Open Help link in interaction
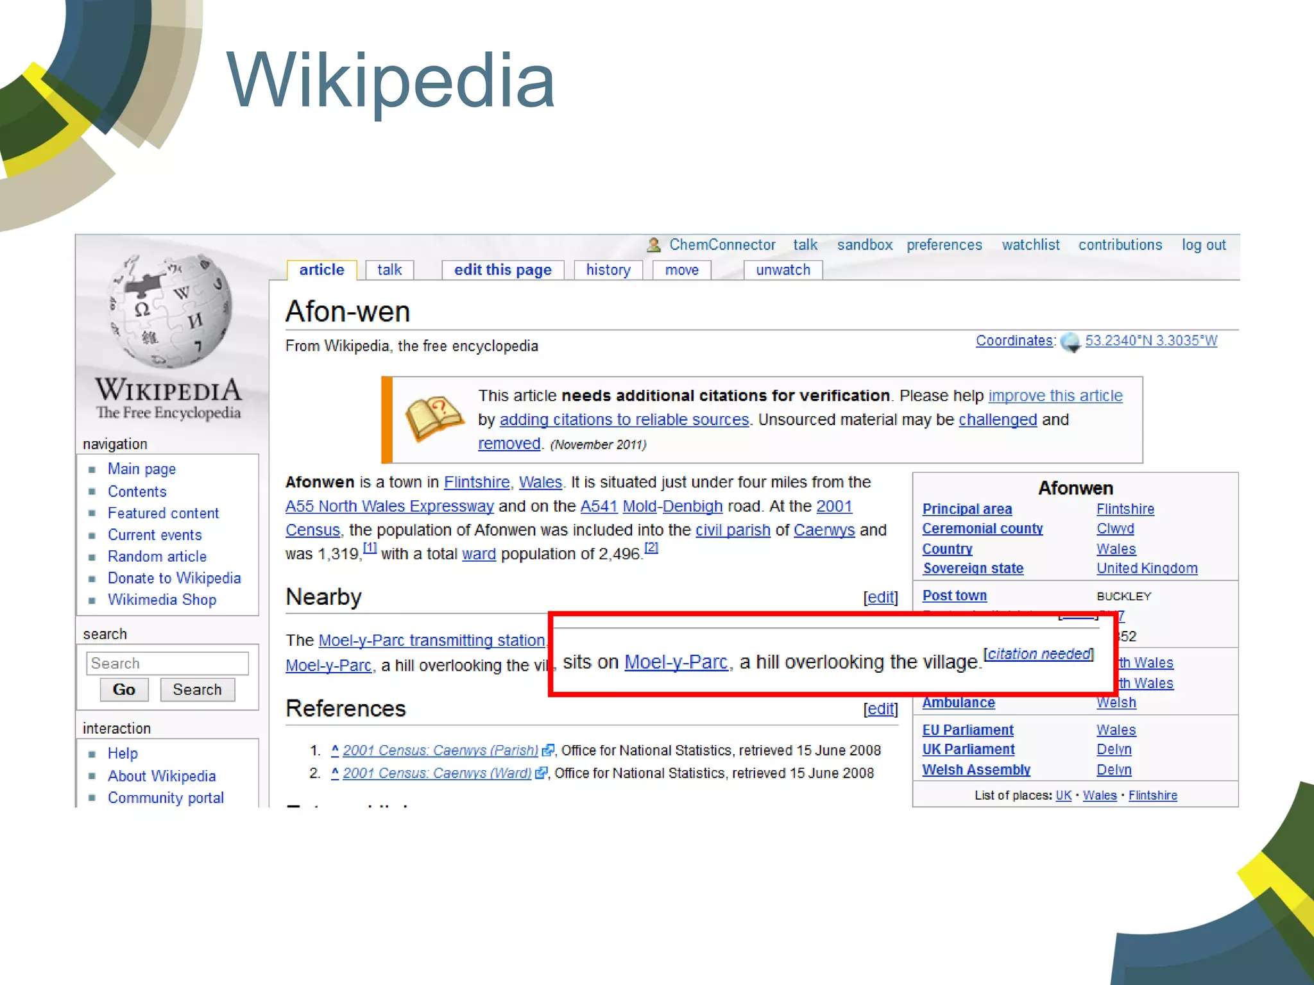Image resolution: width=1314 pixels, height=985 pixels. [x=123, y=753]
